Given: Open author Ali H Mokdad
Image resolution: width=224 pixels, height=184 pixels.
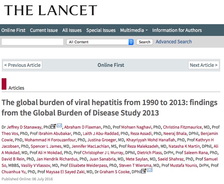Looking at the screenshot, I should coord(50,153).
